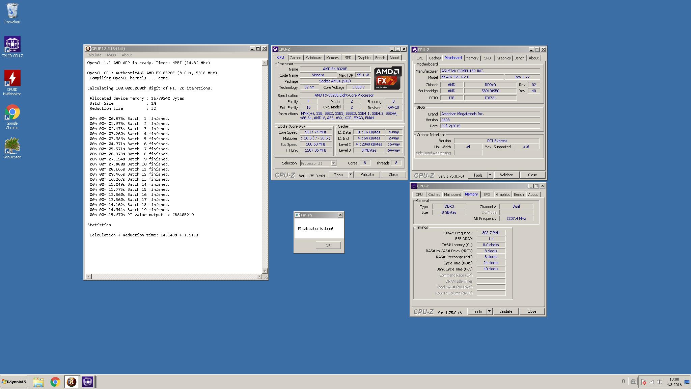This screenshot has height=389, width=691.
Task: Click the GPUPI title bar app icon
Action: tap(88, 49)
